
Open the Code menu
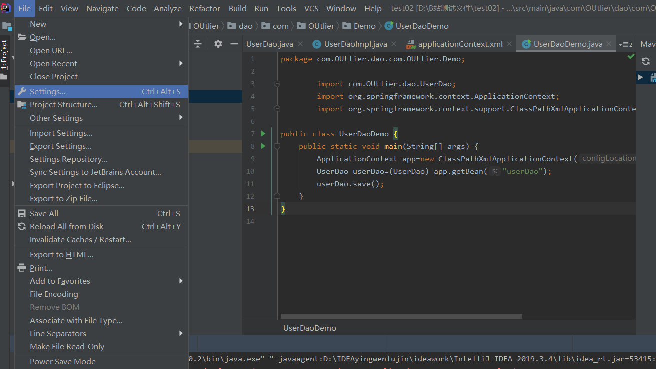click(136, 8)
